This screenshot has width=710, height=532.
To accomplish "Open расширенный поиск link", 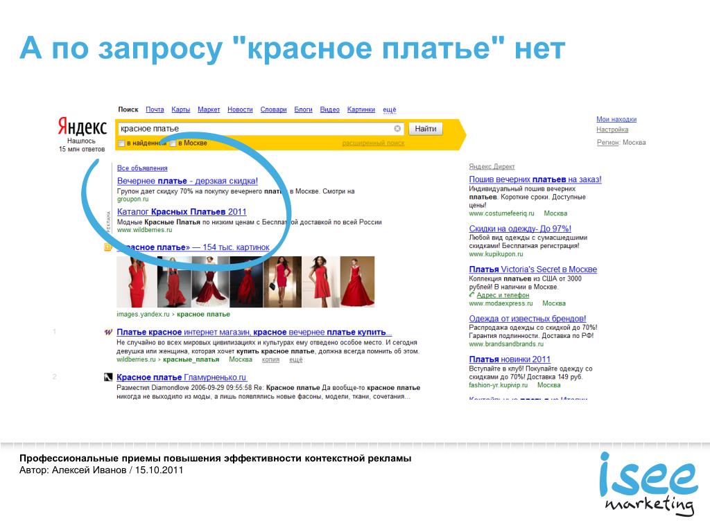I will [373, 143].
